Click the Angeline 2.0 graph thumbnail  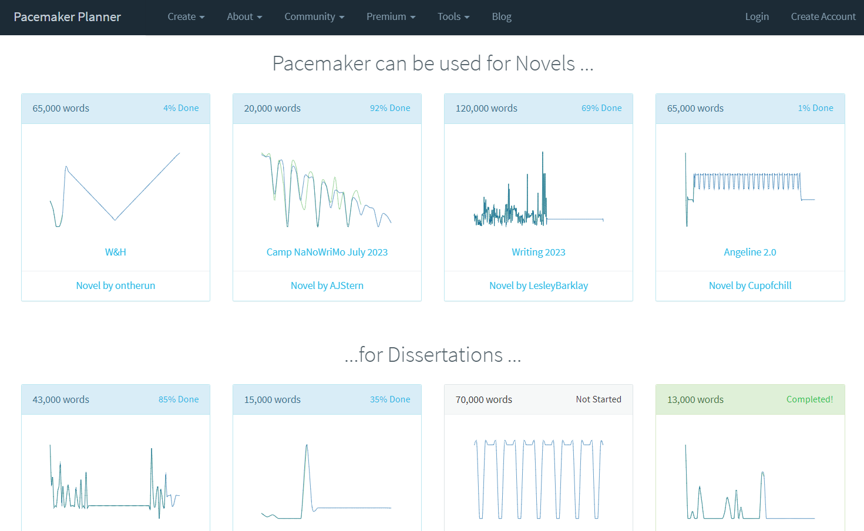(750, 190)
